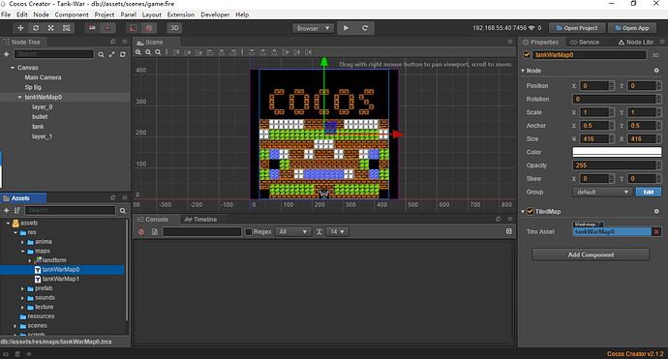Viewport: 668px width, 359px height.
Task: Click the add asset plus icon
Action: 6,210
